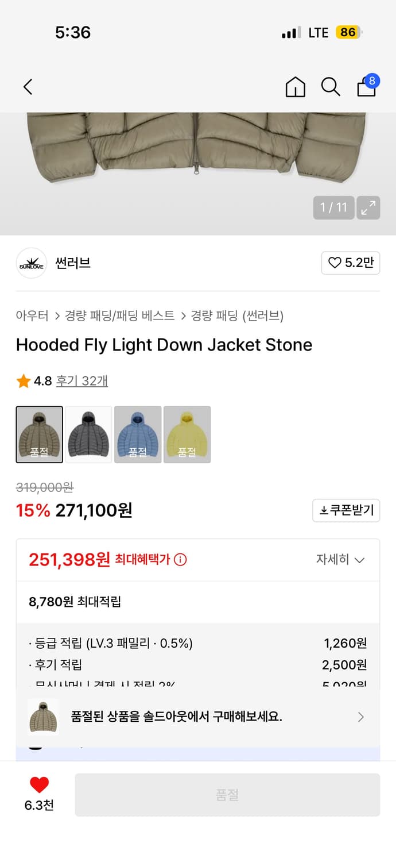Tap the grayed-out 품절 purchase button
The height and width of the screenshot is (862, 396).
tap(227, 794)
